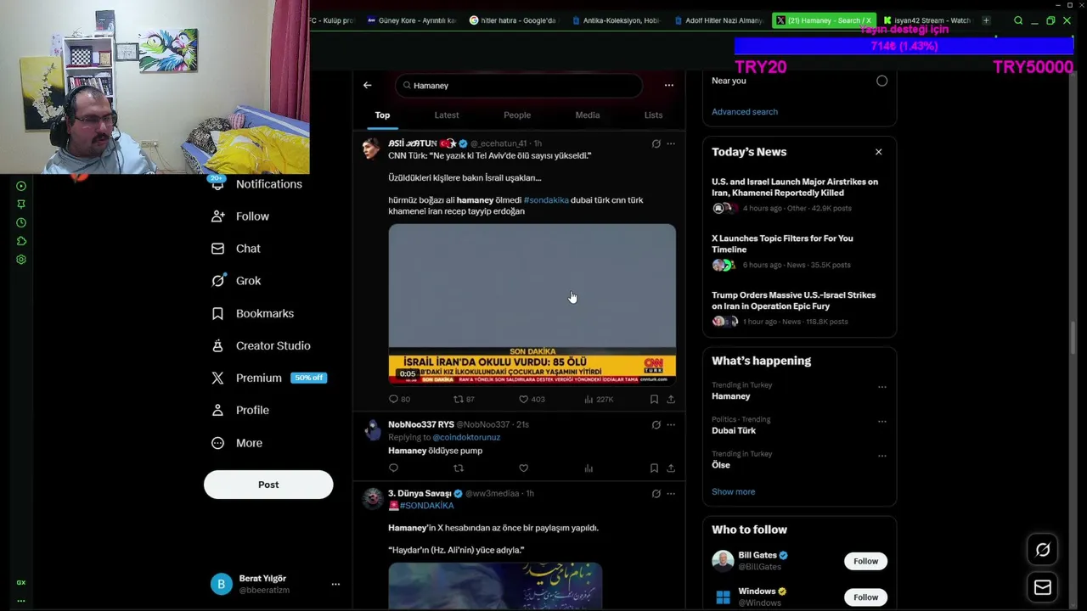Switch to hitler hatıra Google browser tab
Image resolution: width=1087 pixels, height=611 pixels.
(515, 20)
